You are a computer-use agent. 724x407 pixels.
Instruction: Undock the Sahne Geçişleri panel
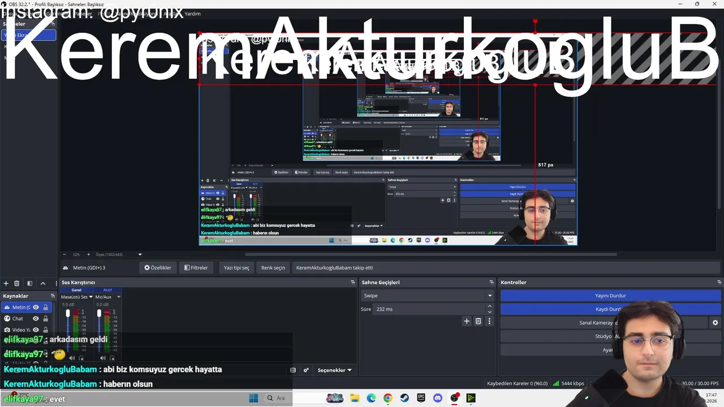492,282
